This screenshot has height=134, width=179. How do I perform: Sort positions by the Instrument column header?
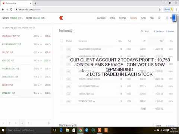[x=83, y=41]
